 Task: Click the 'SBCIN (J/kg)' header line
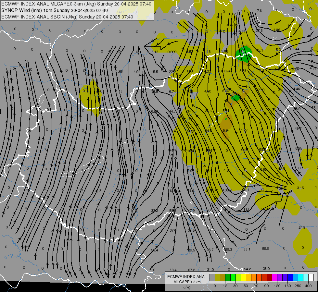[67, 17]
